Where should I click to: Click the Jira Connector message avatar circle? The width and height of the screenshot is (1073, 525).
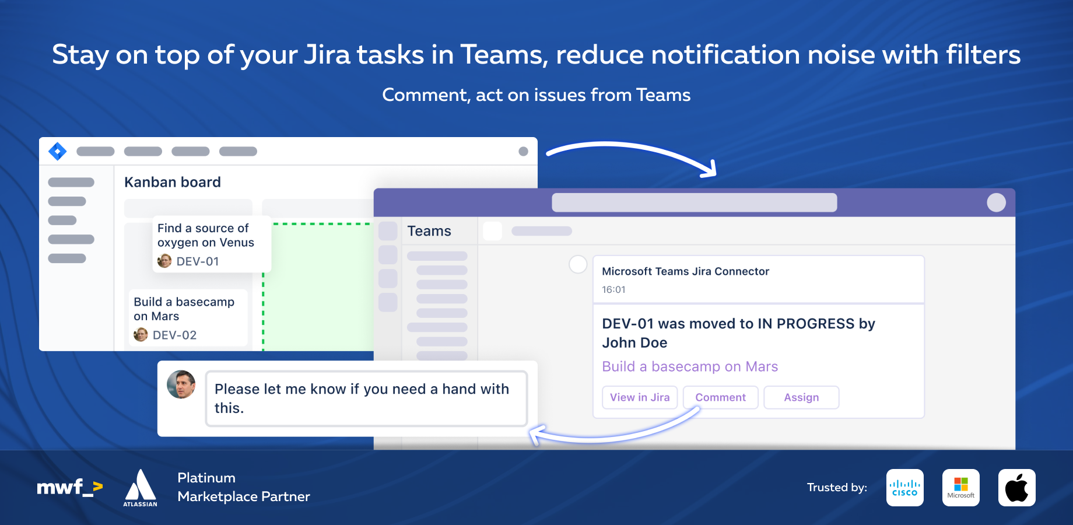click(x=578, y=264)
